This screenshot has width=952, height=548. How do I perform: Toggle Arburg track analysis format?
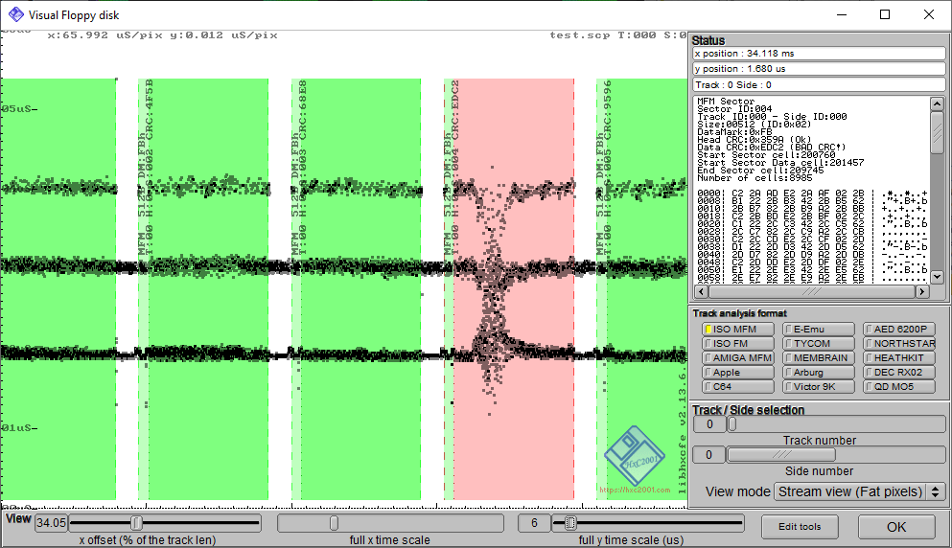click(x=819, y=373)
